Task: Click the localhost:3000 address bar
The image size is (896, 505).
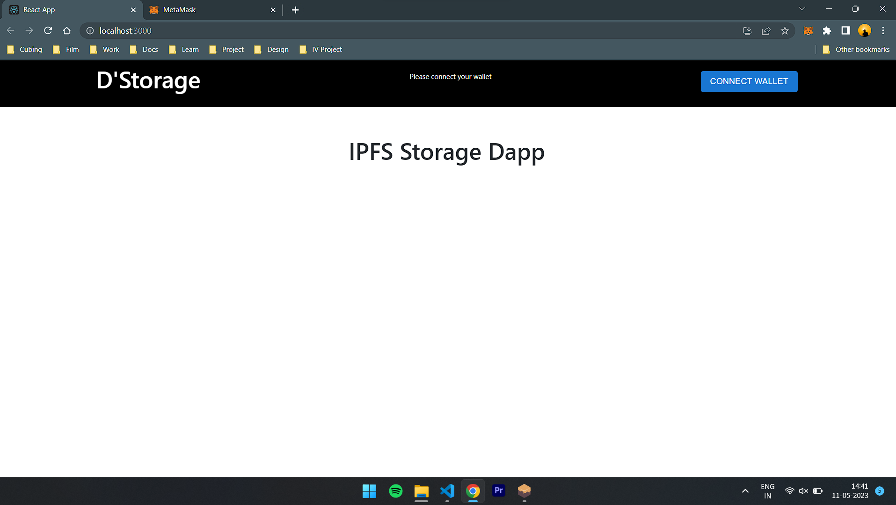Action: [124, 30]
